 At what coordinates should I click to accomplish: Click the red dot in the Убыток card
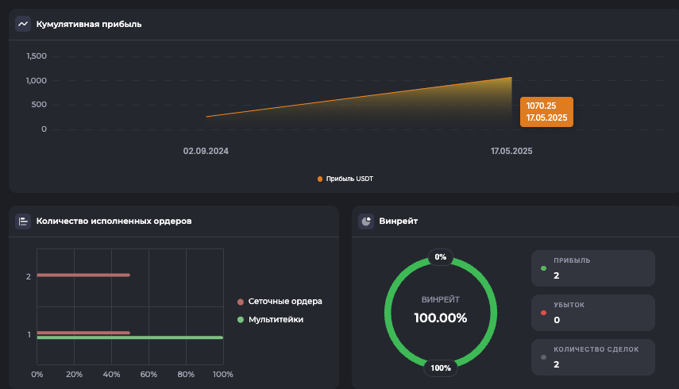coord(543,313)
